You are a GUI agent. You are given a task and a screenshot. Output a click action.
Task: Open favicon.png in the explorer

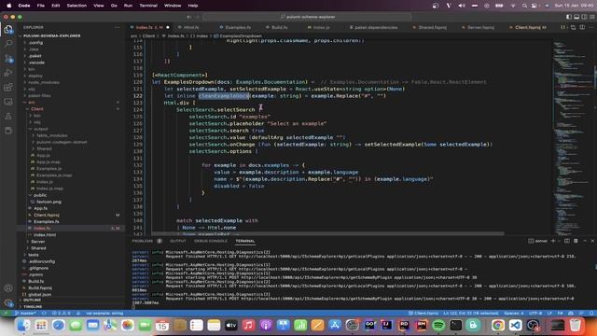[49, 202]
